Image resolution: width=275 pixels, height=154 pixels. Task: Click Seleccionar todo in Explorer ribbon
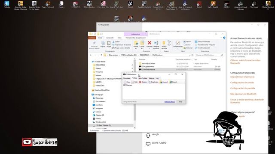click(x=202, y=42)
